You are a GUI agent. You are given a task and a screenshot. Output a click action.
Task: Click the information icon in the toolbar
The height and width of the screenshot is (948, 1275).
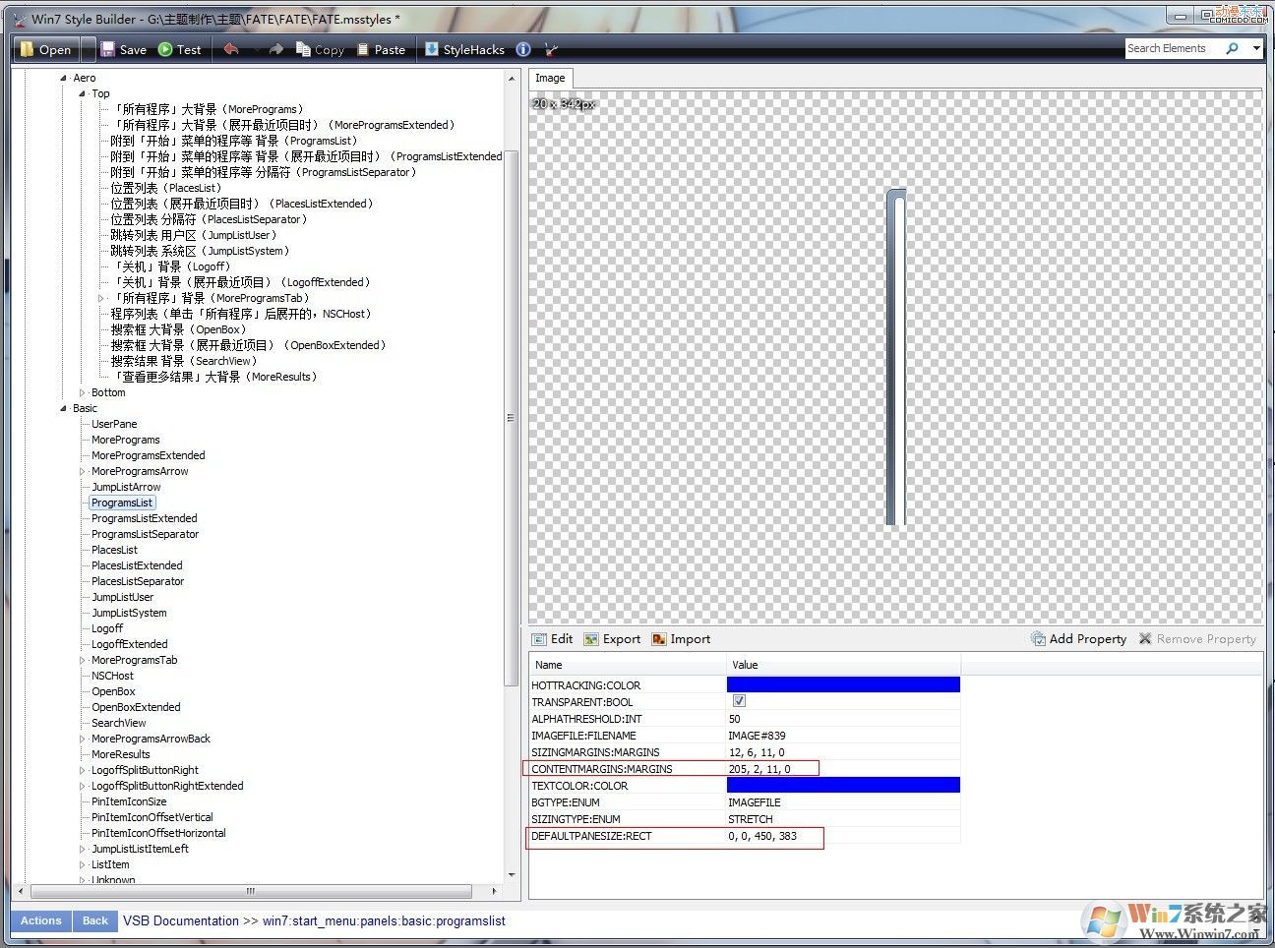click(522, 48)
